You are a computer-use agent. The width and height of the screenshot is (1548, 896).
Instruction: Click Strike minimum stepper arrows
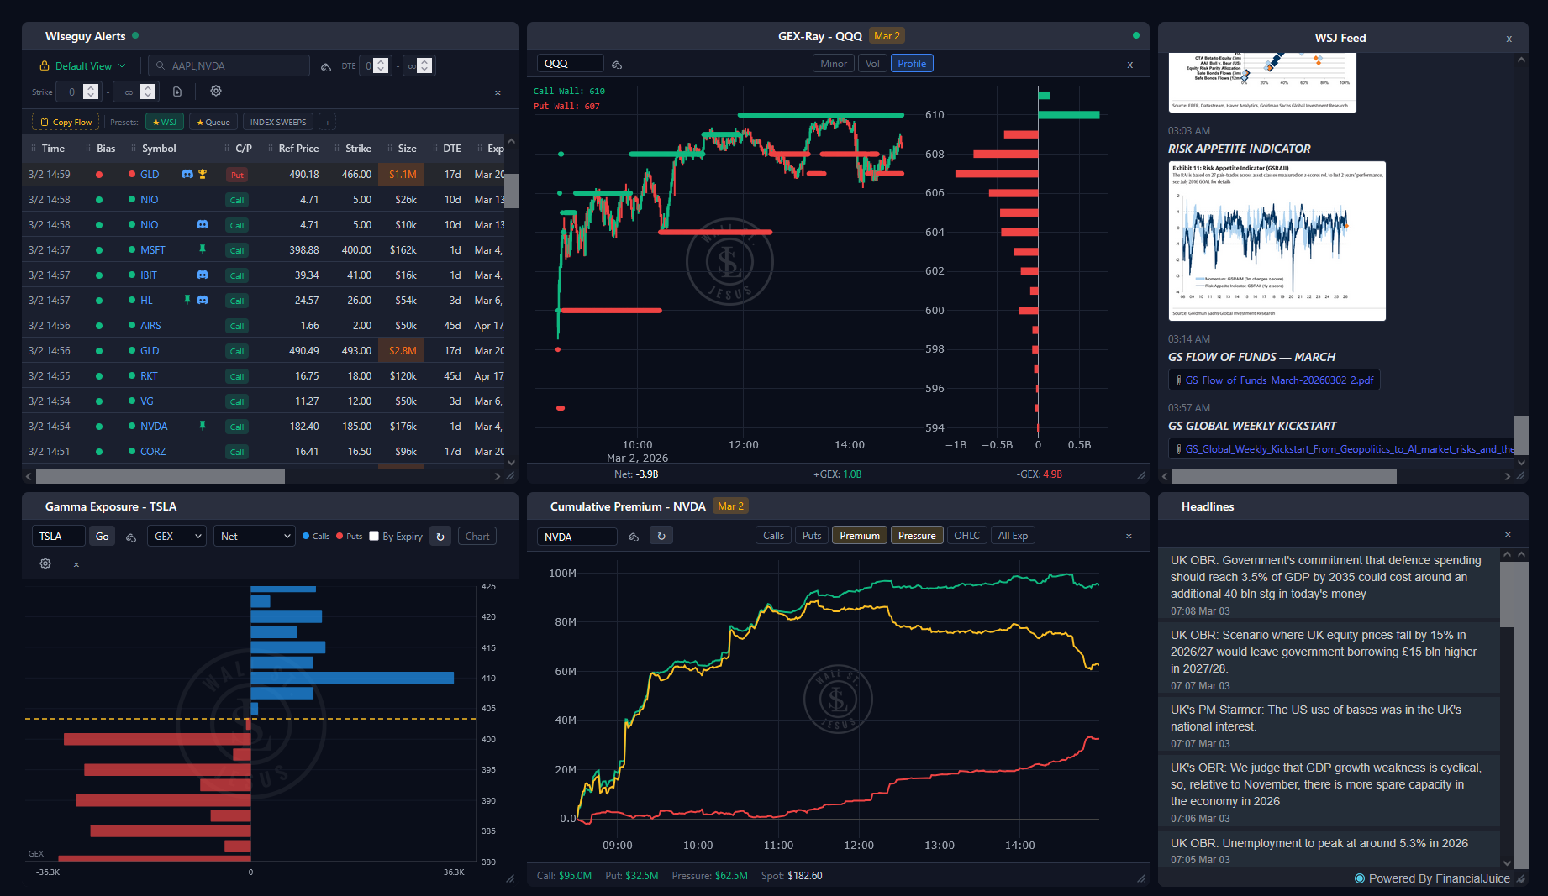pos(91,92)
